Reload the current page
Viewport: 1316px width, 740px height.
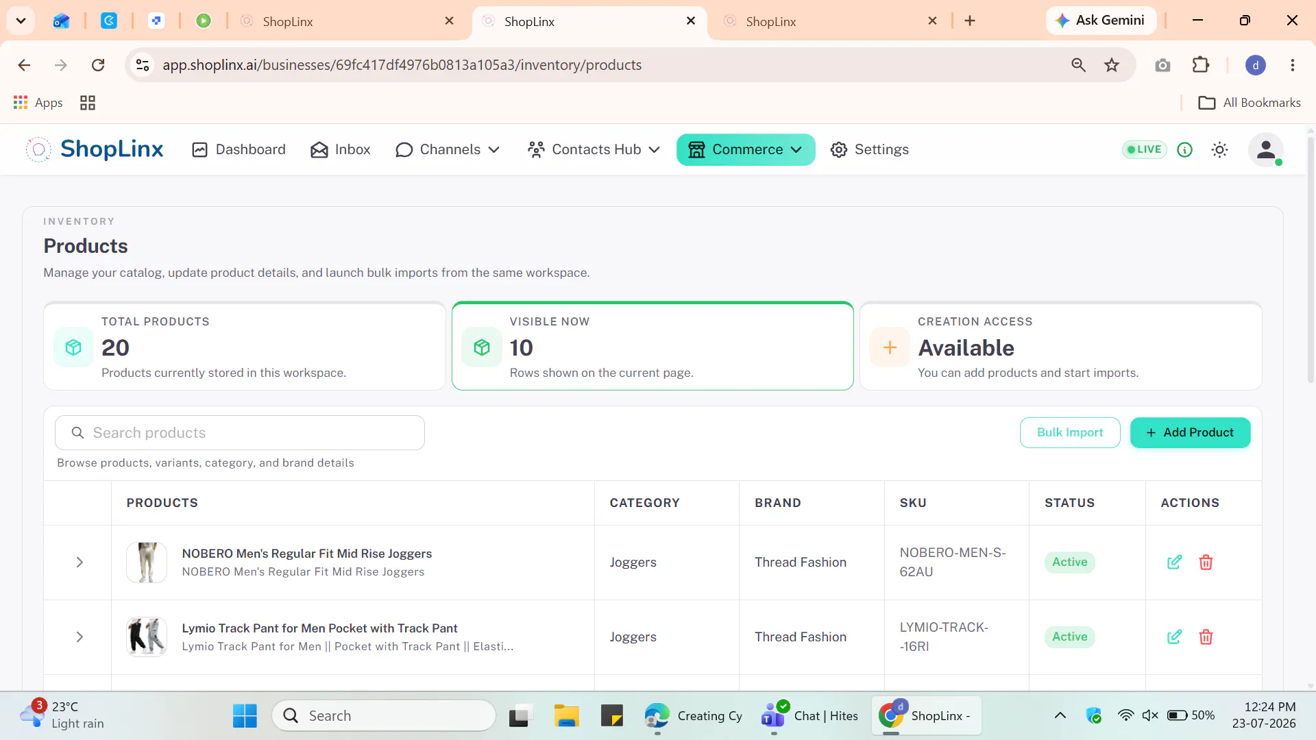[x=98, y=65]
